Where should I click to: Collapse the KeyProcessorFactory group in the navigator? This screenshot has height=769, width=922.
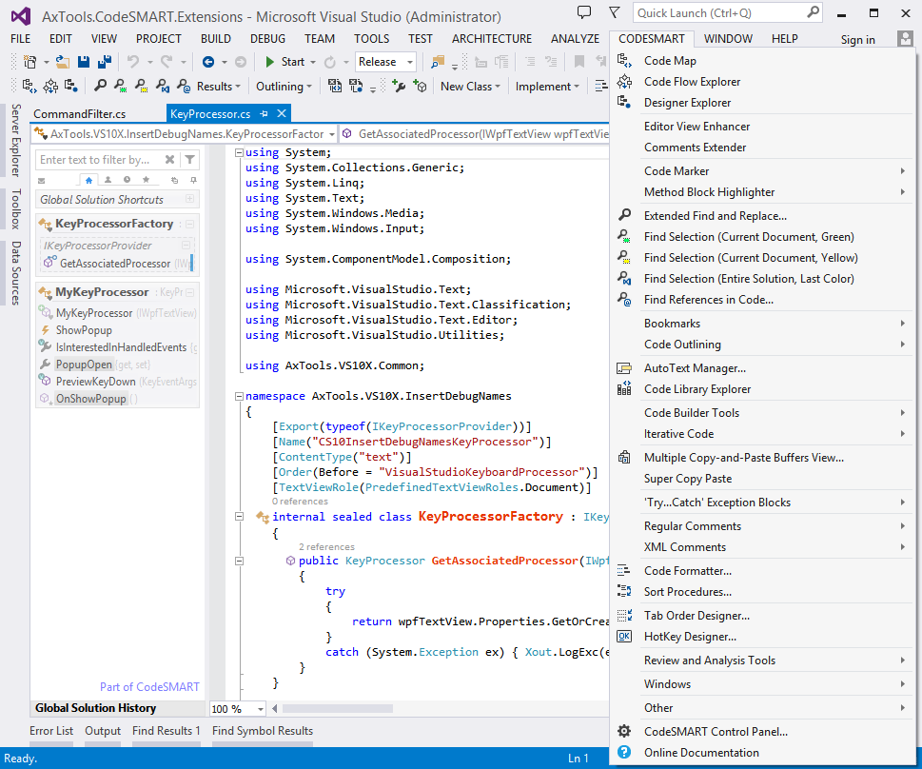pyautogui.click(x=190, y=225)
